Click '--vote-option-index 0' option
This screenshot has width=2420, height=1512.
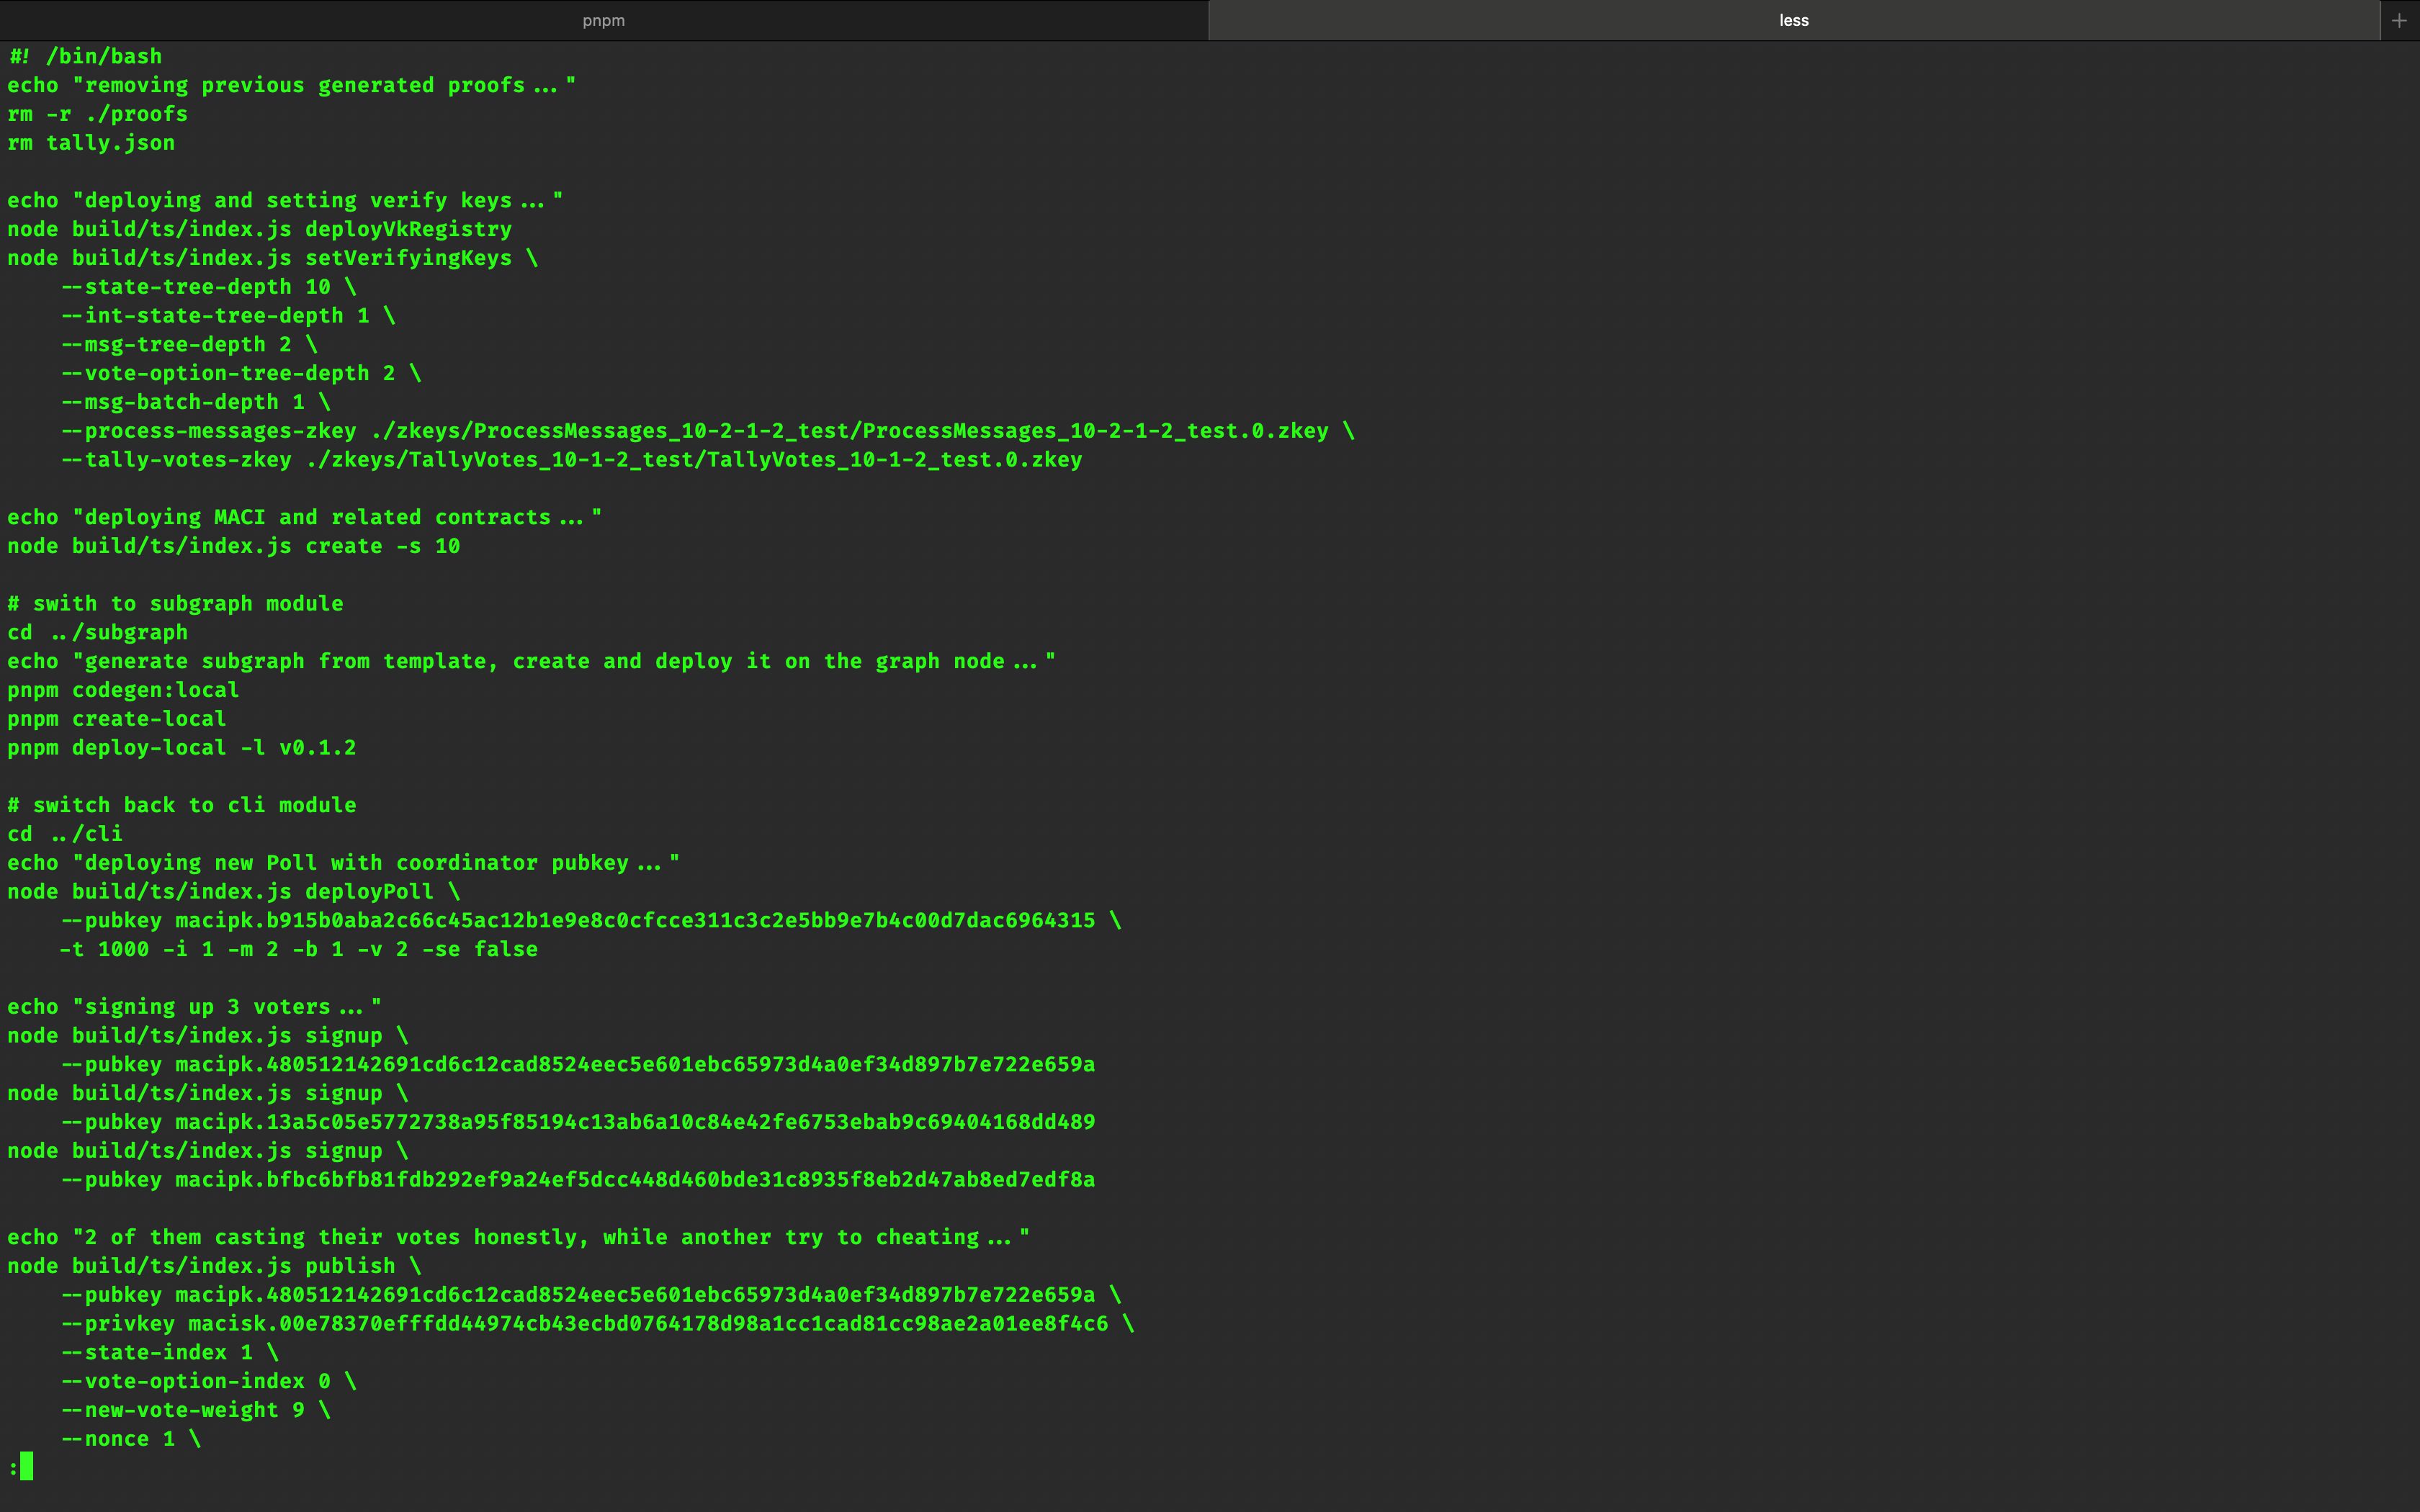209,1382
